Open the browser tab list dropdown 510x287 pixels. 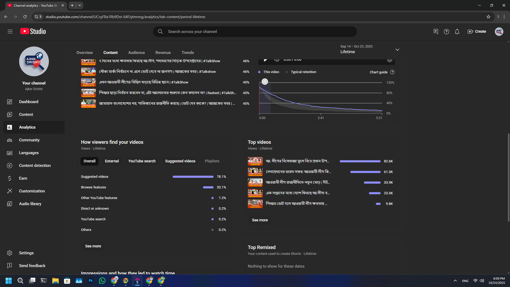(80, 5)
